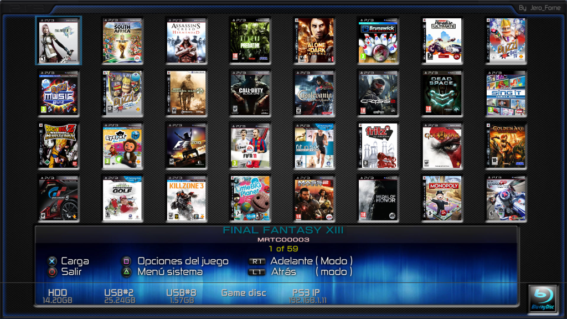Select the Crysis 2 cover
This screenshot has width=567, height=319.
378,93
